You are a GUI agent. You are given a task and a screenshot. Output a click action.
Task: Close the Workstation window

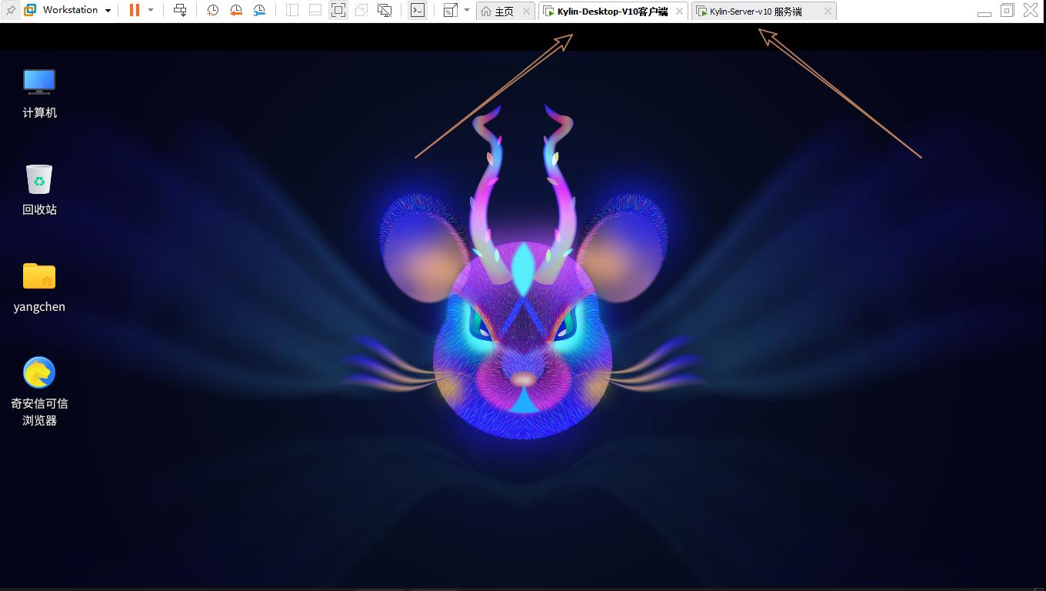(x=1031, y=11)
